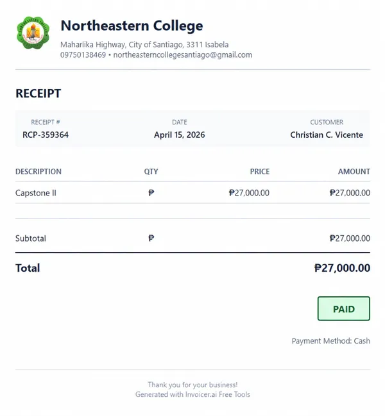
Task: Click the Subtotal label
Action: point(31,238)
